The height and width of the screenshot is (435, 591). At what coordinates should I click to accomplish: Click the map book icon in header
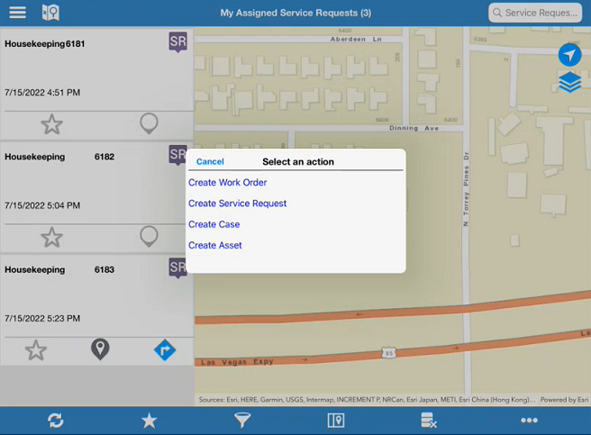click(x=50, y=13)
